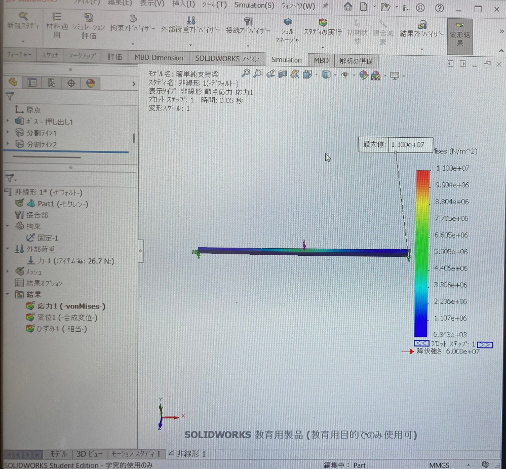Collapse the 拘束 folder
The image size is (506, 469).
[x=8, y=225]
